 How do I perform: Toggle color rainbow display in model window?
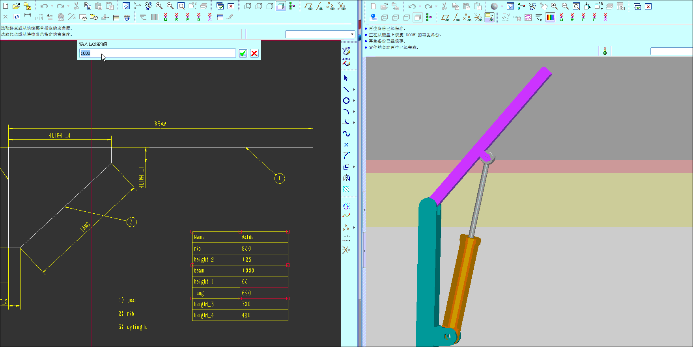click(550, 17)
